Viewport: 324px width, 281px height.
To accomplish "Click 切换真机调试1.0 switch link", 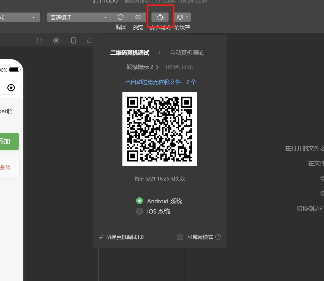I will pyautogui.click(x=121, y=237).
